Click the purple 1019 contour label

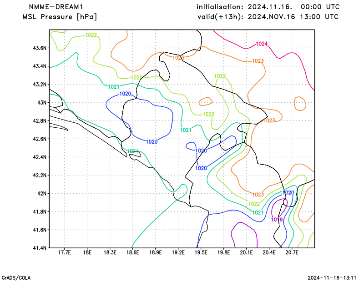(x=277, y=220)
